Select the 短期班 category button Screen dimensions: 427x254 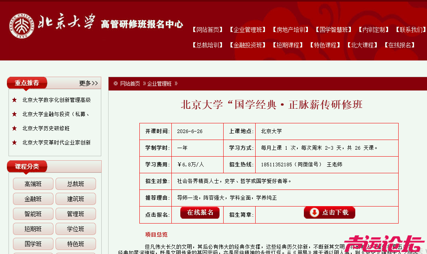click(x=33, y=229)
